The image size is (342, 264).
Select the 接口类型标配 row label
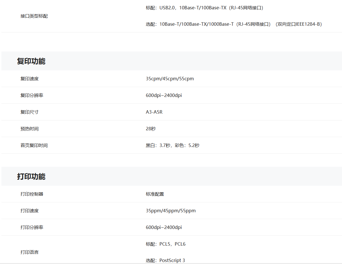pyautogui.click(x=34, y=16)
